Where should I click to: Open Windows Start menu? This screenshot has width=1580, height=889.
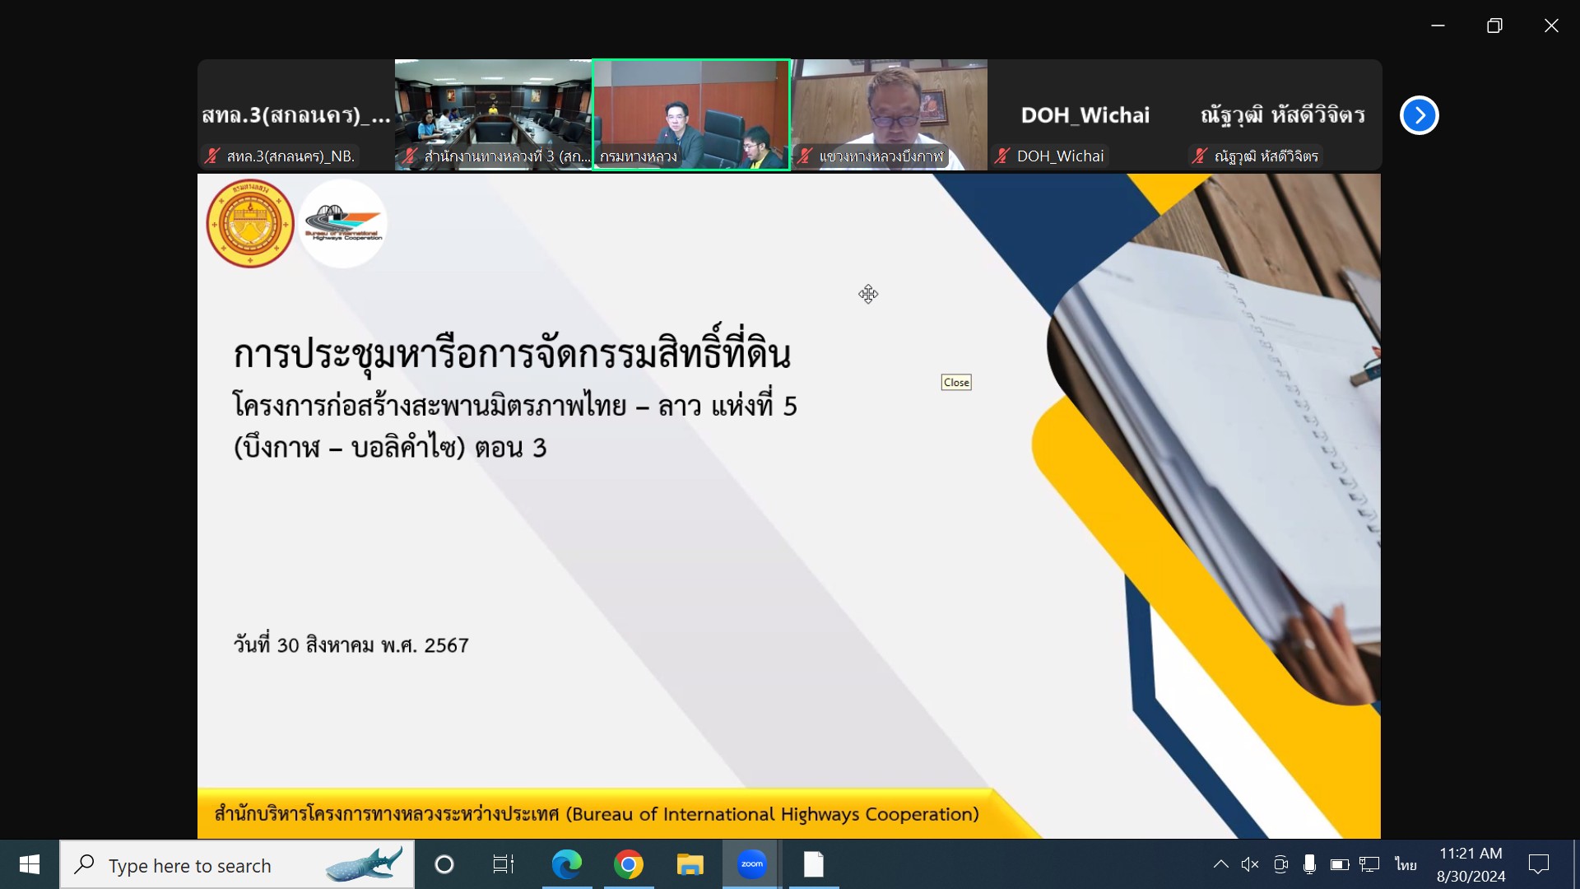(x=30, y=864)
